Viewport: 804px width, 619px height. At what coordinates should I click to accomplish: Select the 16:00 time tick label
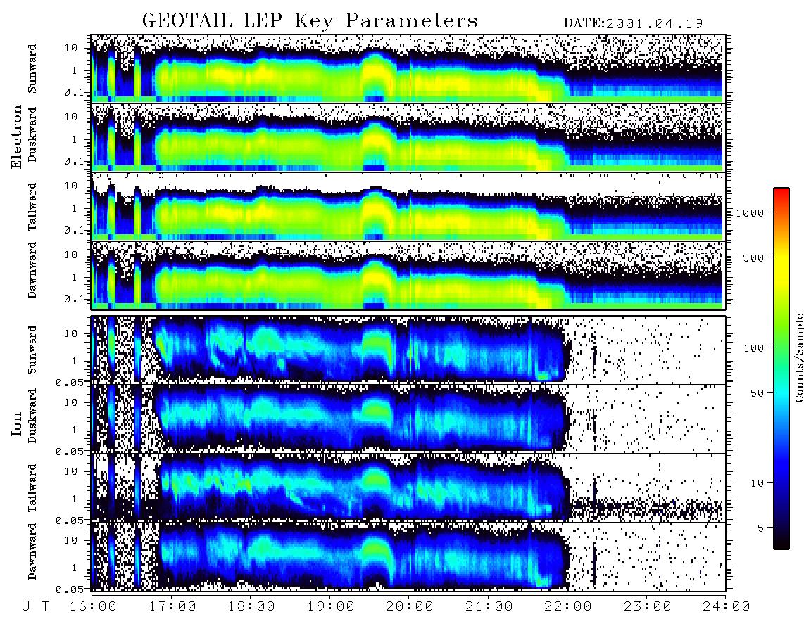94,607
